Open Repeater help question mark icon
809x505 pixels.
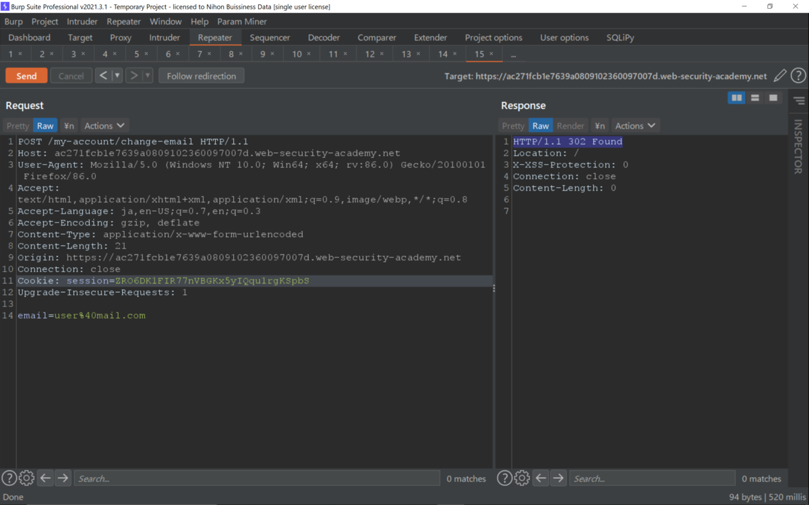point(798,76)
